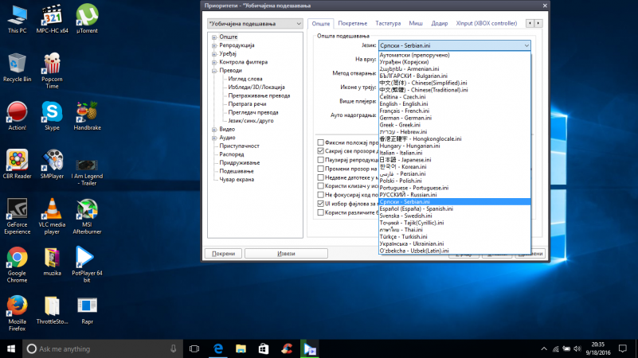Switch to the Тастатура tab

[388, 23]
